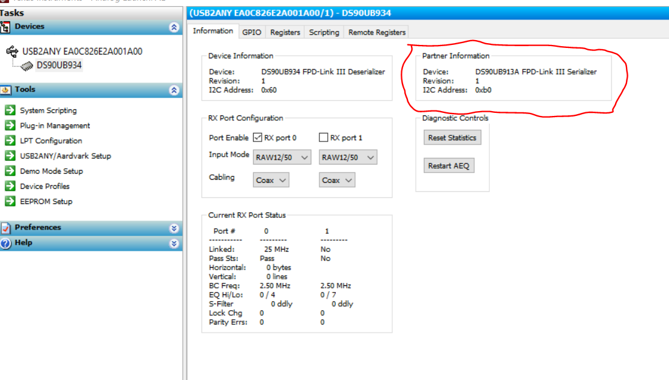The width and height of the screenshot is (669, 380).
Task: Expand the Help section
Action: [x=174, y=243]
